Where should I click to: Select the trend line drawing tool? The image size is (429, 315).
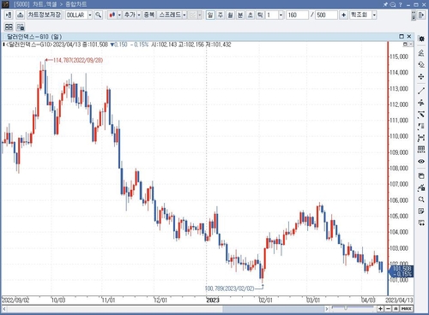pyautogui.click(x=421, y=91)
